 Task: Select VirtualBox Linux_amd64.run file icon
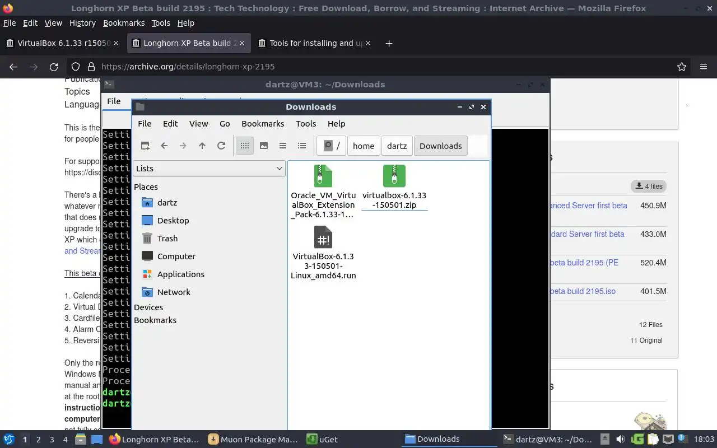(323, 237)
